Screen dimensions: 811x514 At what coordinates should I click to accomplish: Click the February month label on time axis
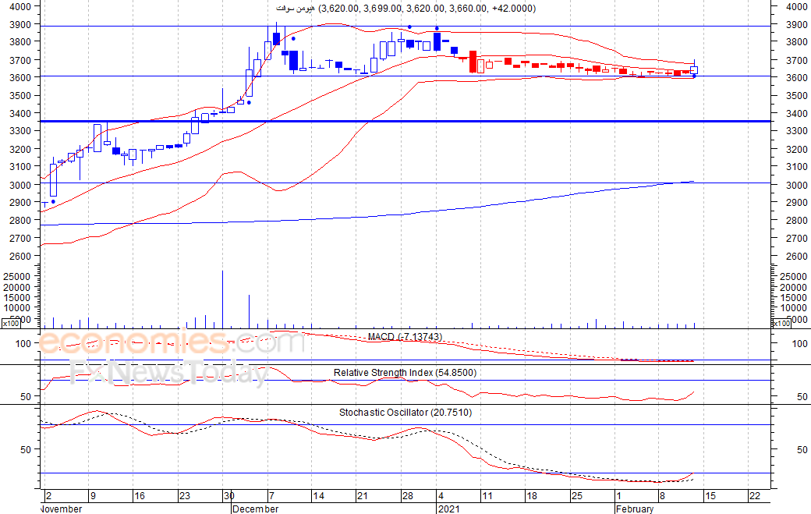click(x=635, y=509)
